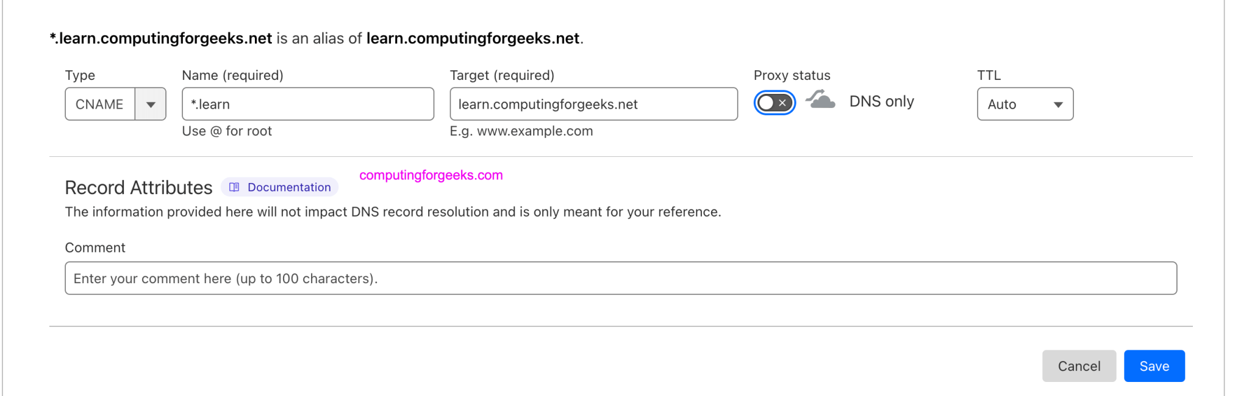Click the TTL dropdown caret icon
Viewport: 1249px width, 396px height.
click(x=1059, y=104)
